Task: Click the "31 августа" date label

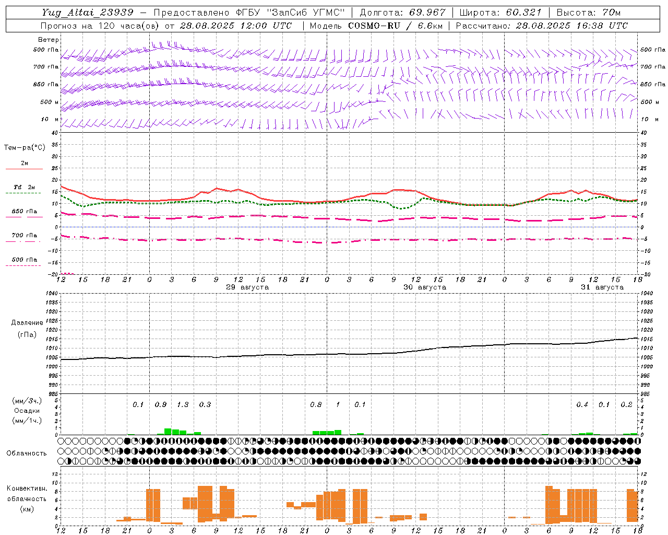Action: [x=602, y=287]
